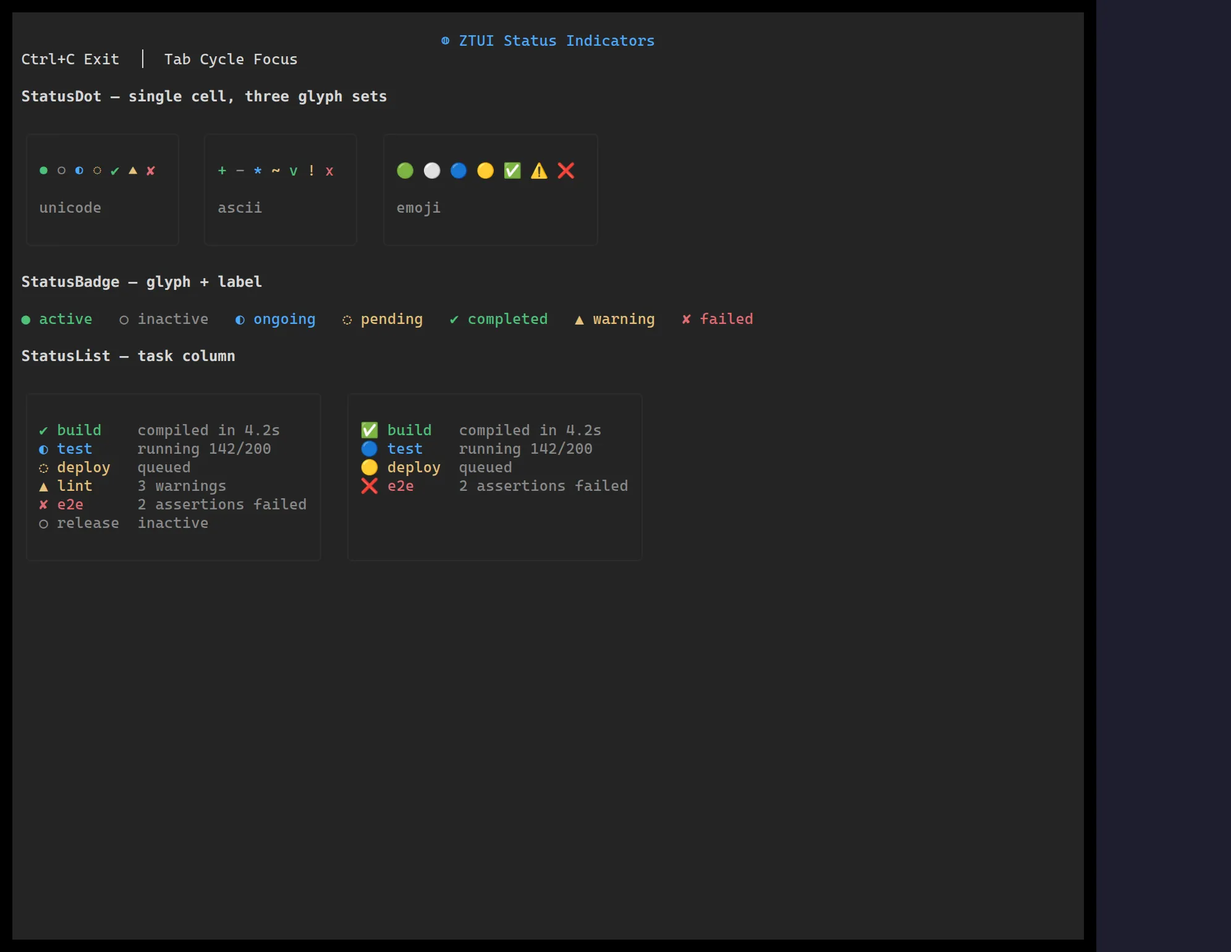Click the yellow circle emoji in emoji card
1231x952 pixels.
tap(486, 171)
